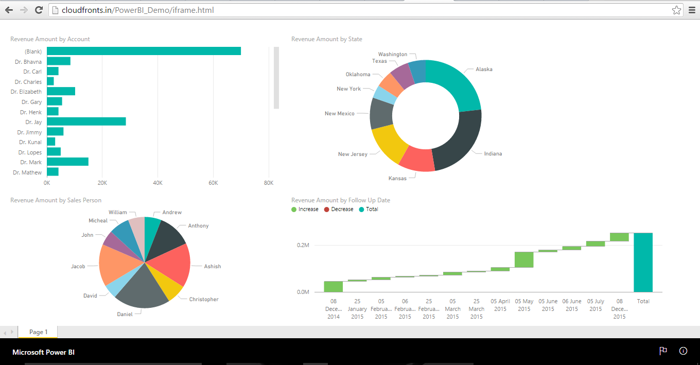Click the Decrease legend item
The image size is (700, 365).
tap(339, 210)
